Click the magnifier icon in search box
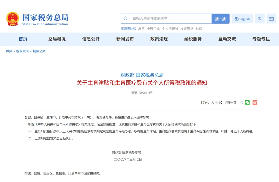279x182 pixels. (126, 19)
